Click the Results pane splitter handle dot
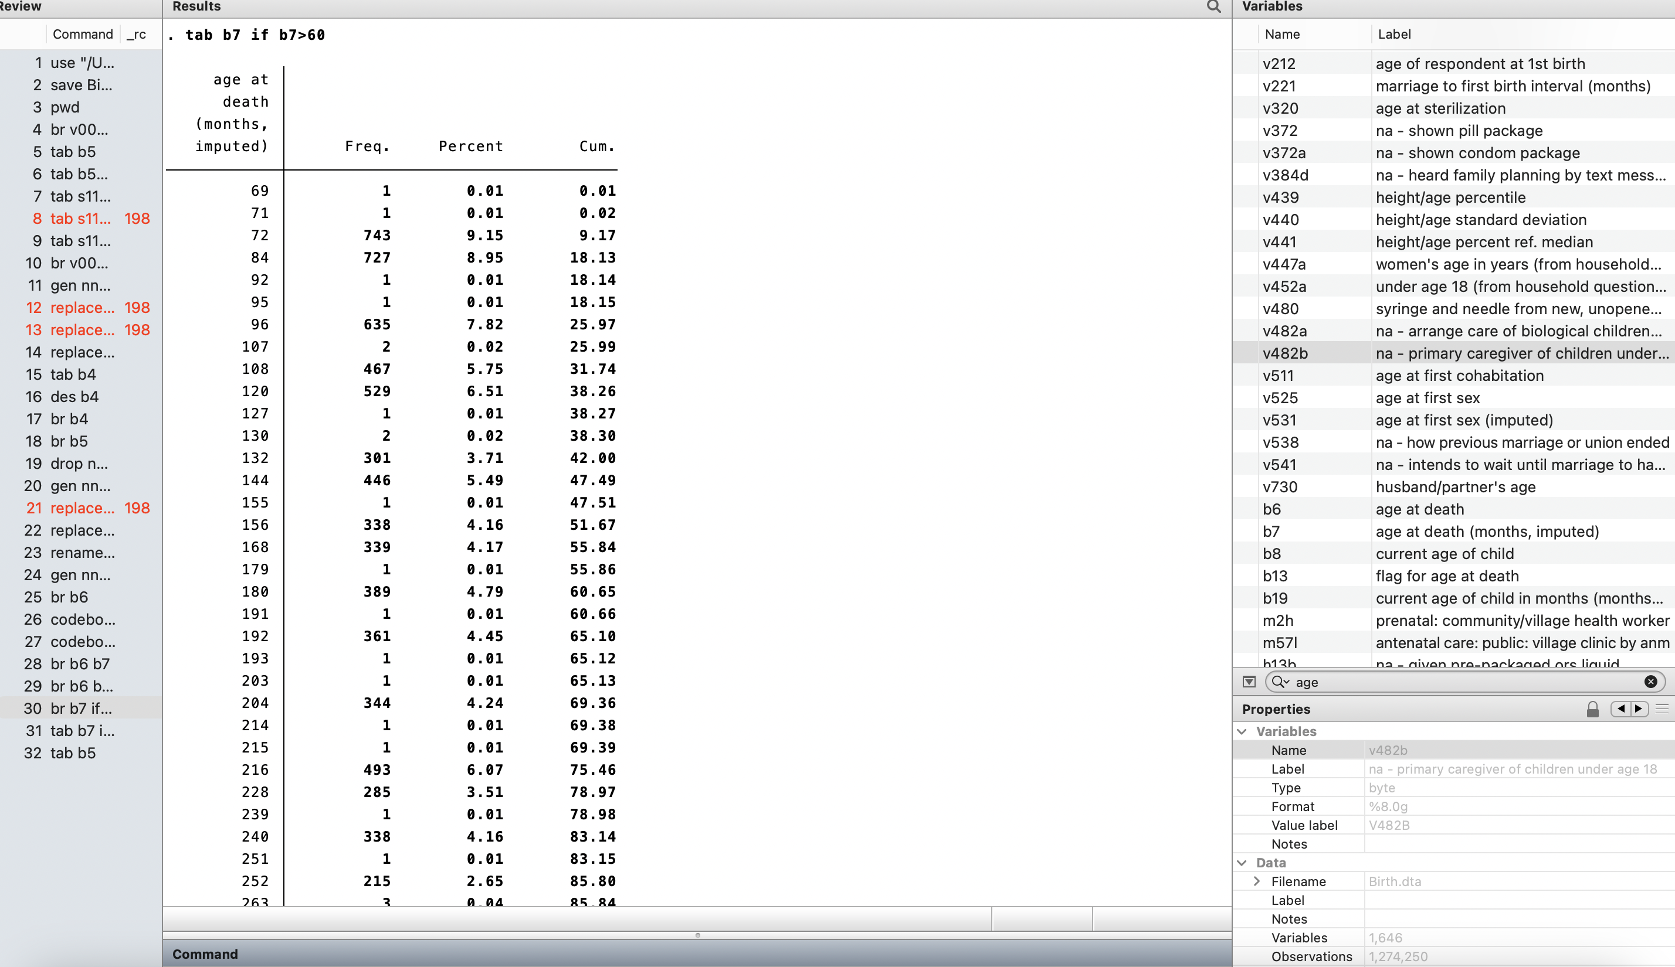The height and width of the screenshot is (967, 1675). coord(698,935)
